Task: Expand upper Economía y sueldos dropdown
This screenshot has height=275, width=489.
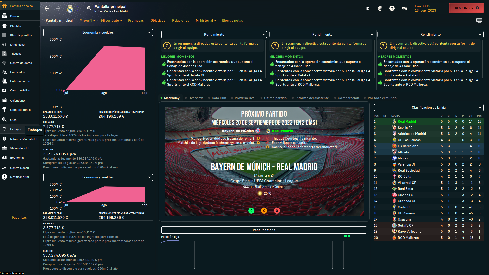Action: coord(98,32)
